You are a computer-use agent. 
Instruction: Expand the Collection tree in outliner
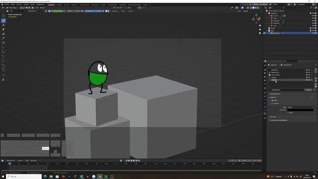point(267,13)
